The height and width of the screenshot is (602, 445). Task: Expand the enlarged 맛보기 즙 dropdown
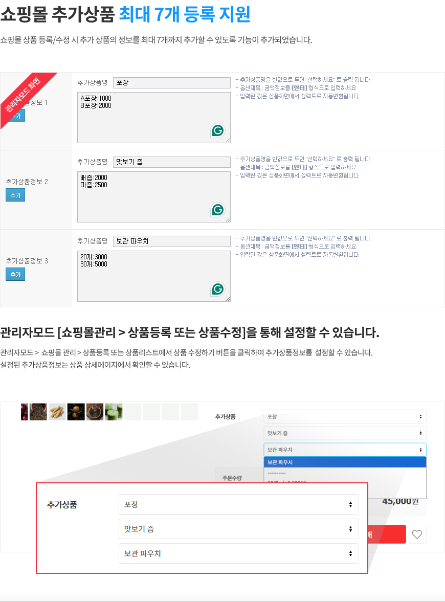pyautogui.click(x=238, y=529)
